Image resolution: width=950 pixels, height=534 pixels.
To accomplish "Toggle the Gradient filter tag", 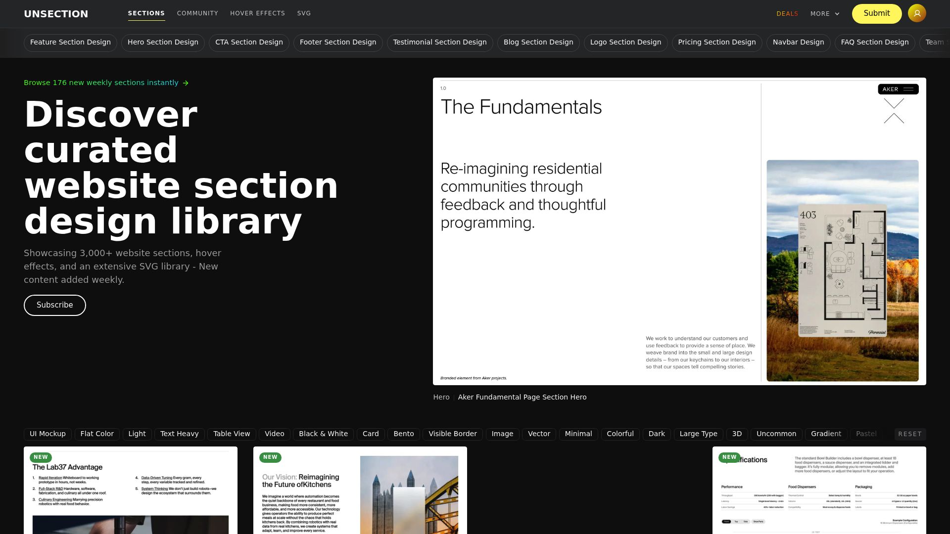I will pos(826,434).
